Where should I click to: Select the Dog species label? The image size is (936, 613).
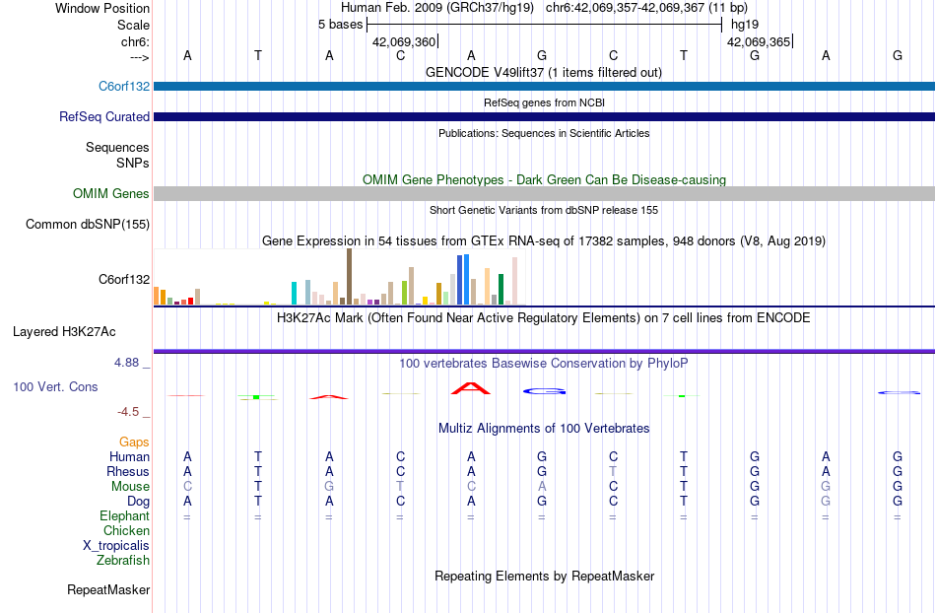(x=139, y=502)
